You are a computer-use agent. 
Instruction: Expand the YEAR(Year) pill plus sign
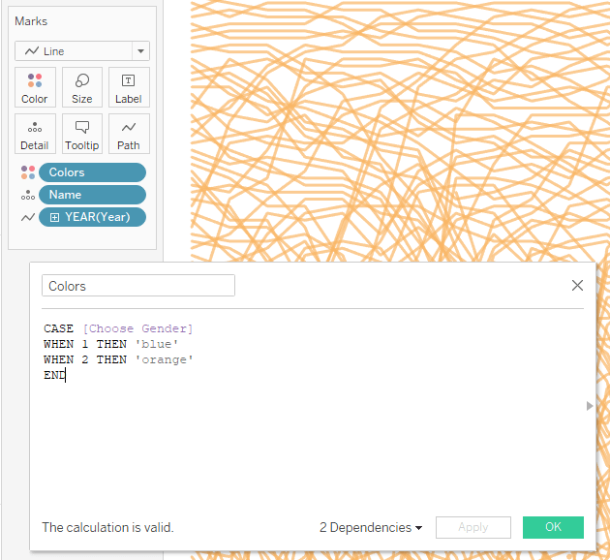pos(55,217)
